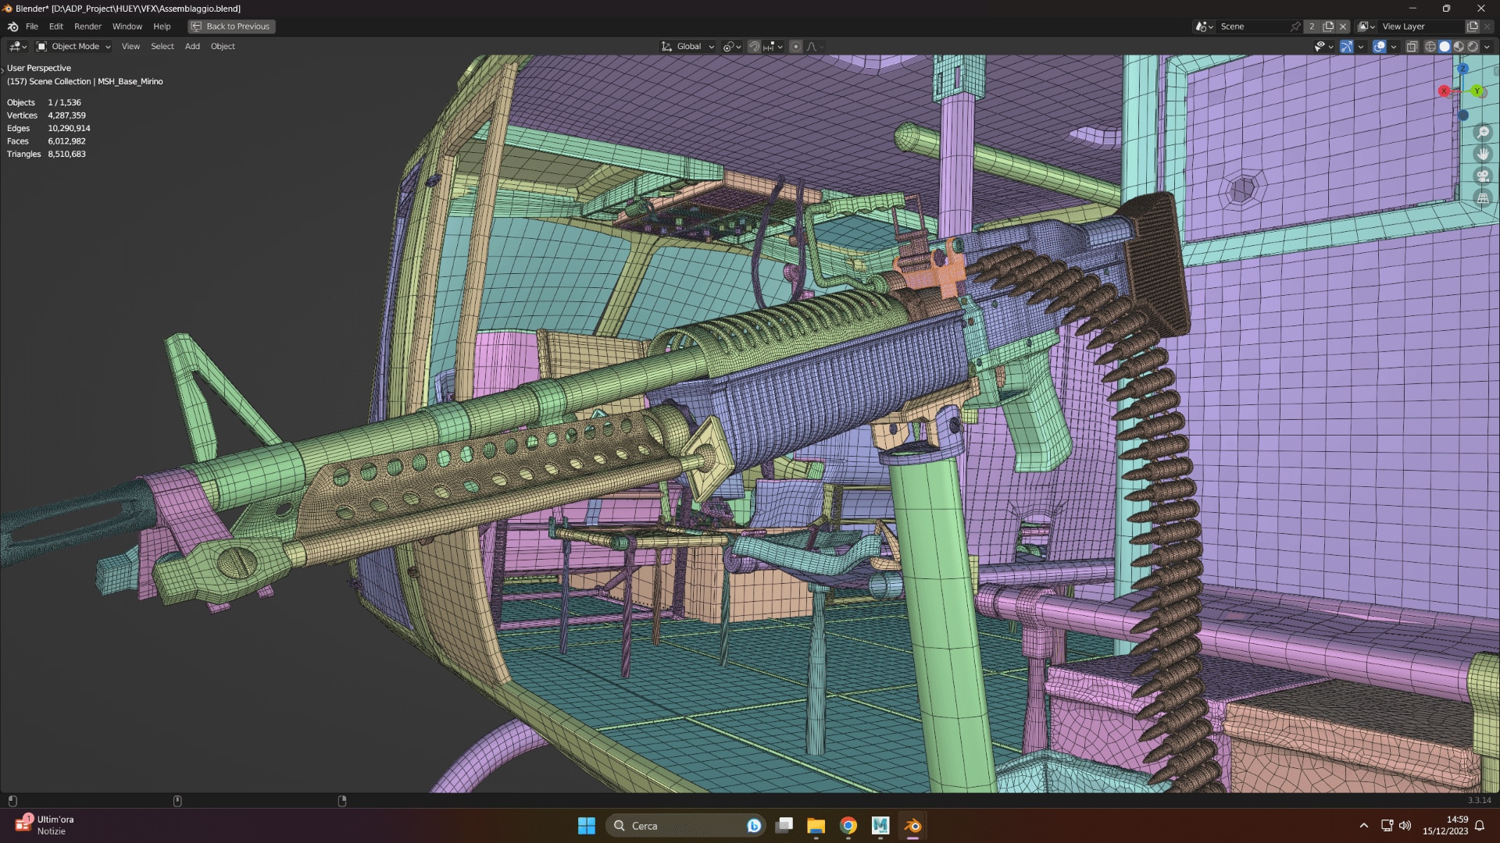Click the Y axis on navigation gizmo
Screen dimensions: 1500x843
(1477, 91)
